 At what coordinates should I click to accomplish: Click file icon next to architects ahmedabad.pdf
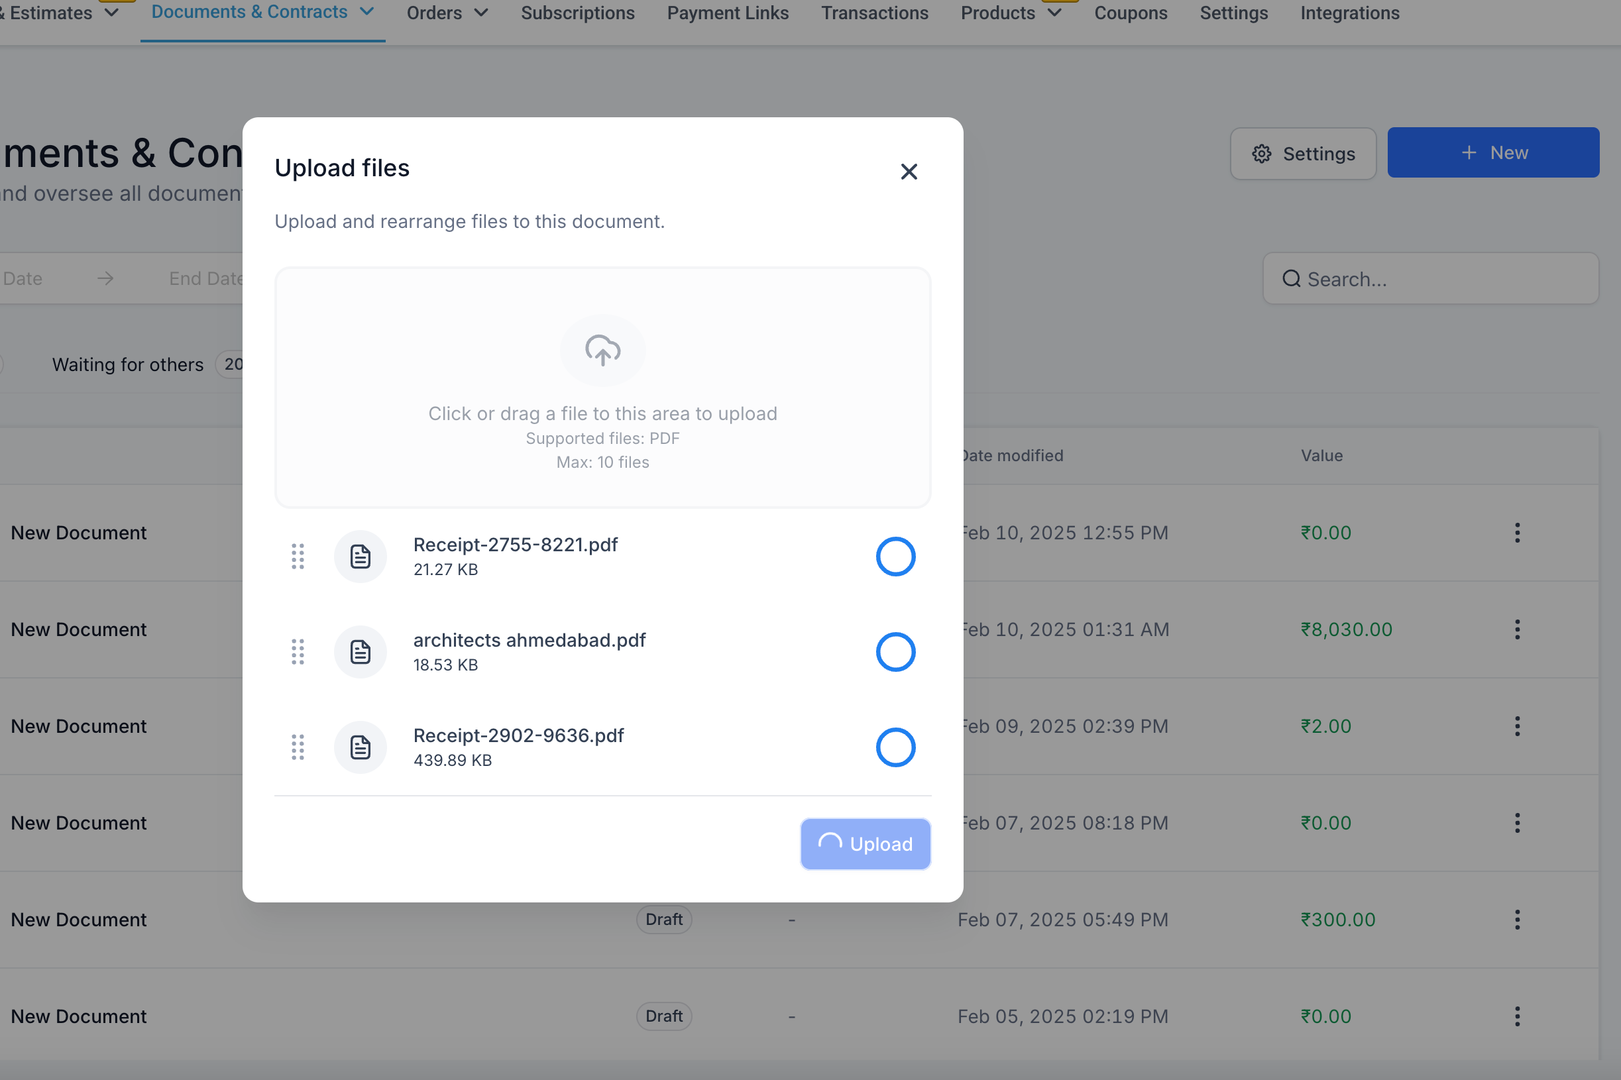pos(361,651)
